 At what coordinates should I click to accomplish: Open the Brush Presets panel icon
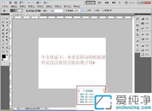tap(137, 30)
